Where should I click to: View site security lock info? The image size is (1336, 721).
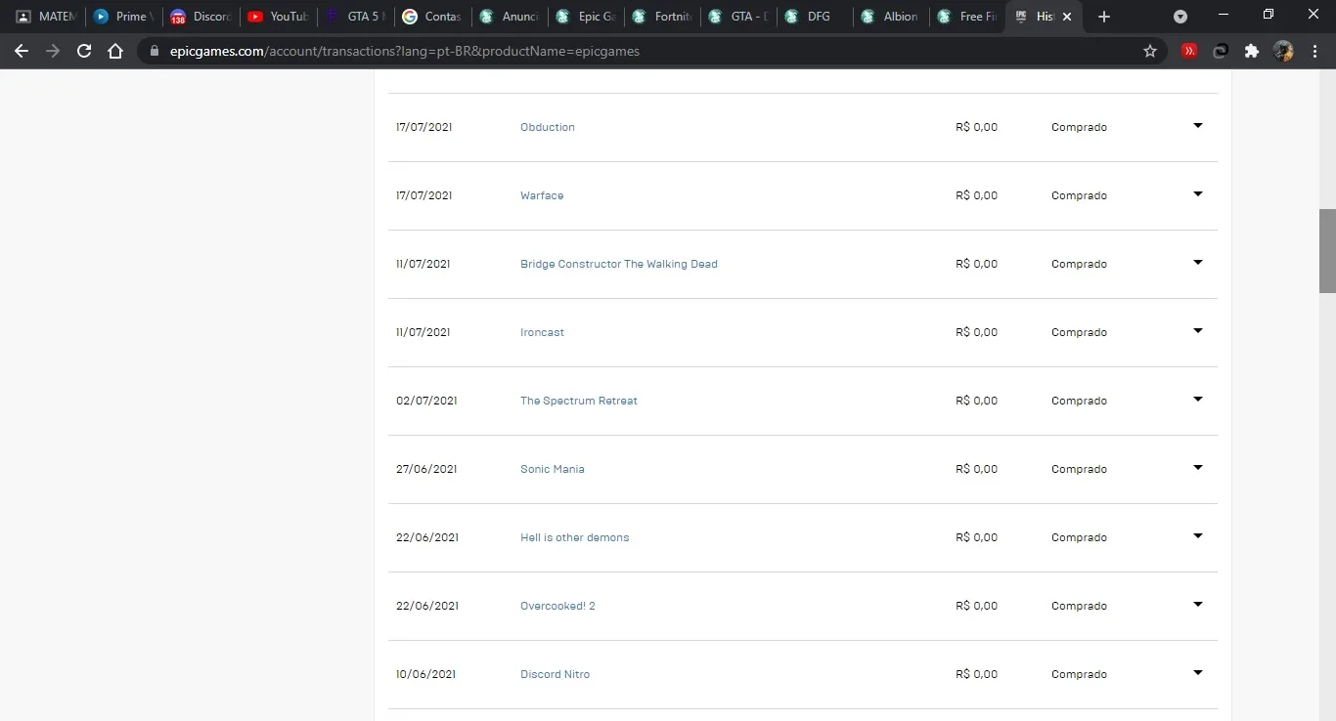pyautogui.click(x=154, y=51)
